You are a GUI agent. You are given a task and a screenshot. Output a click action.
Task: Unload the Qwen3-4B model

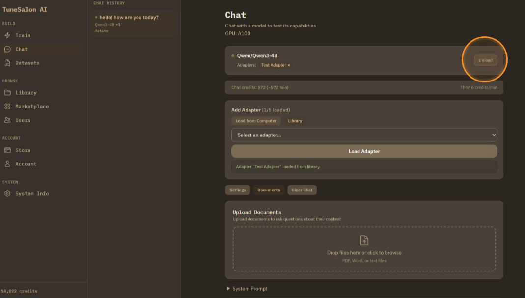pyautogui.click(x=485, y=60)
